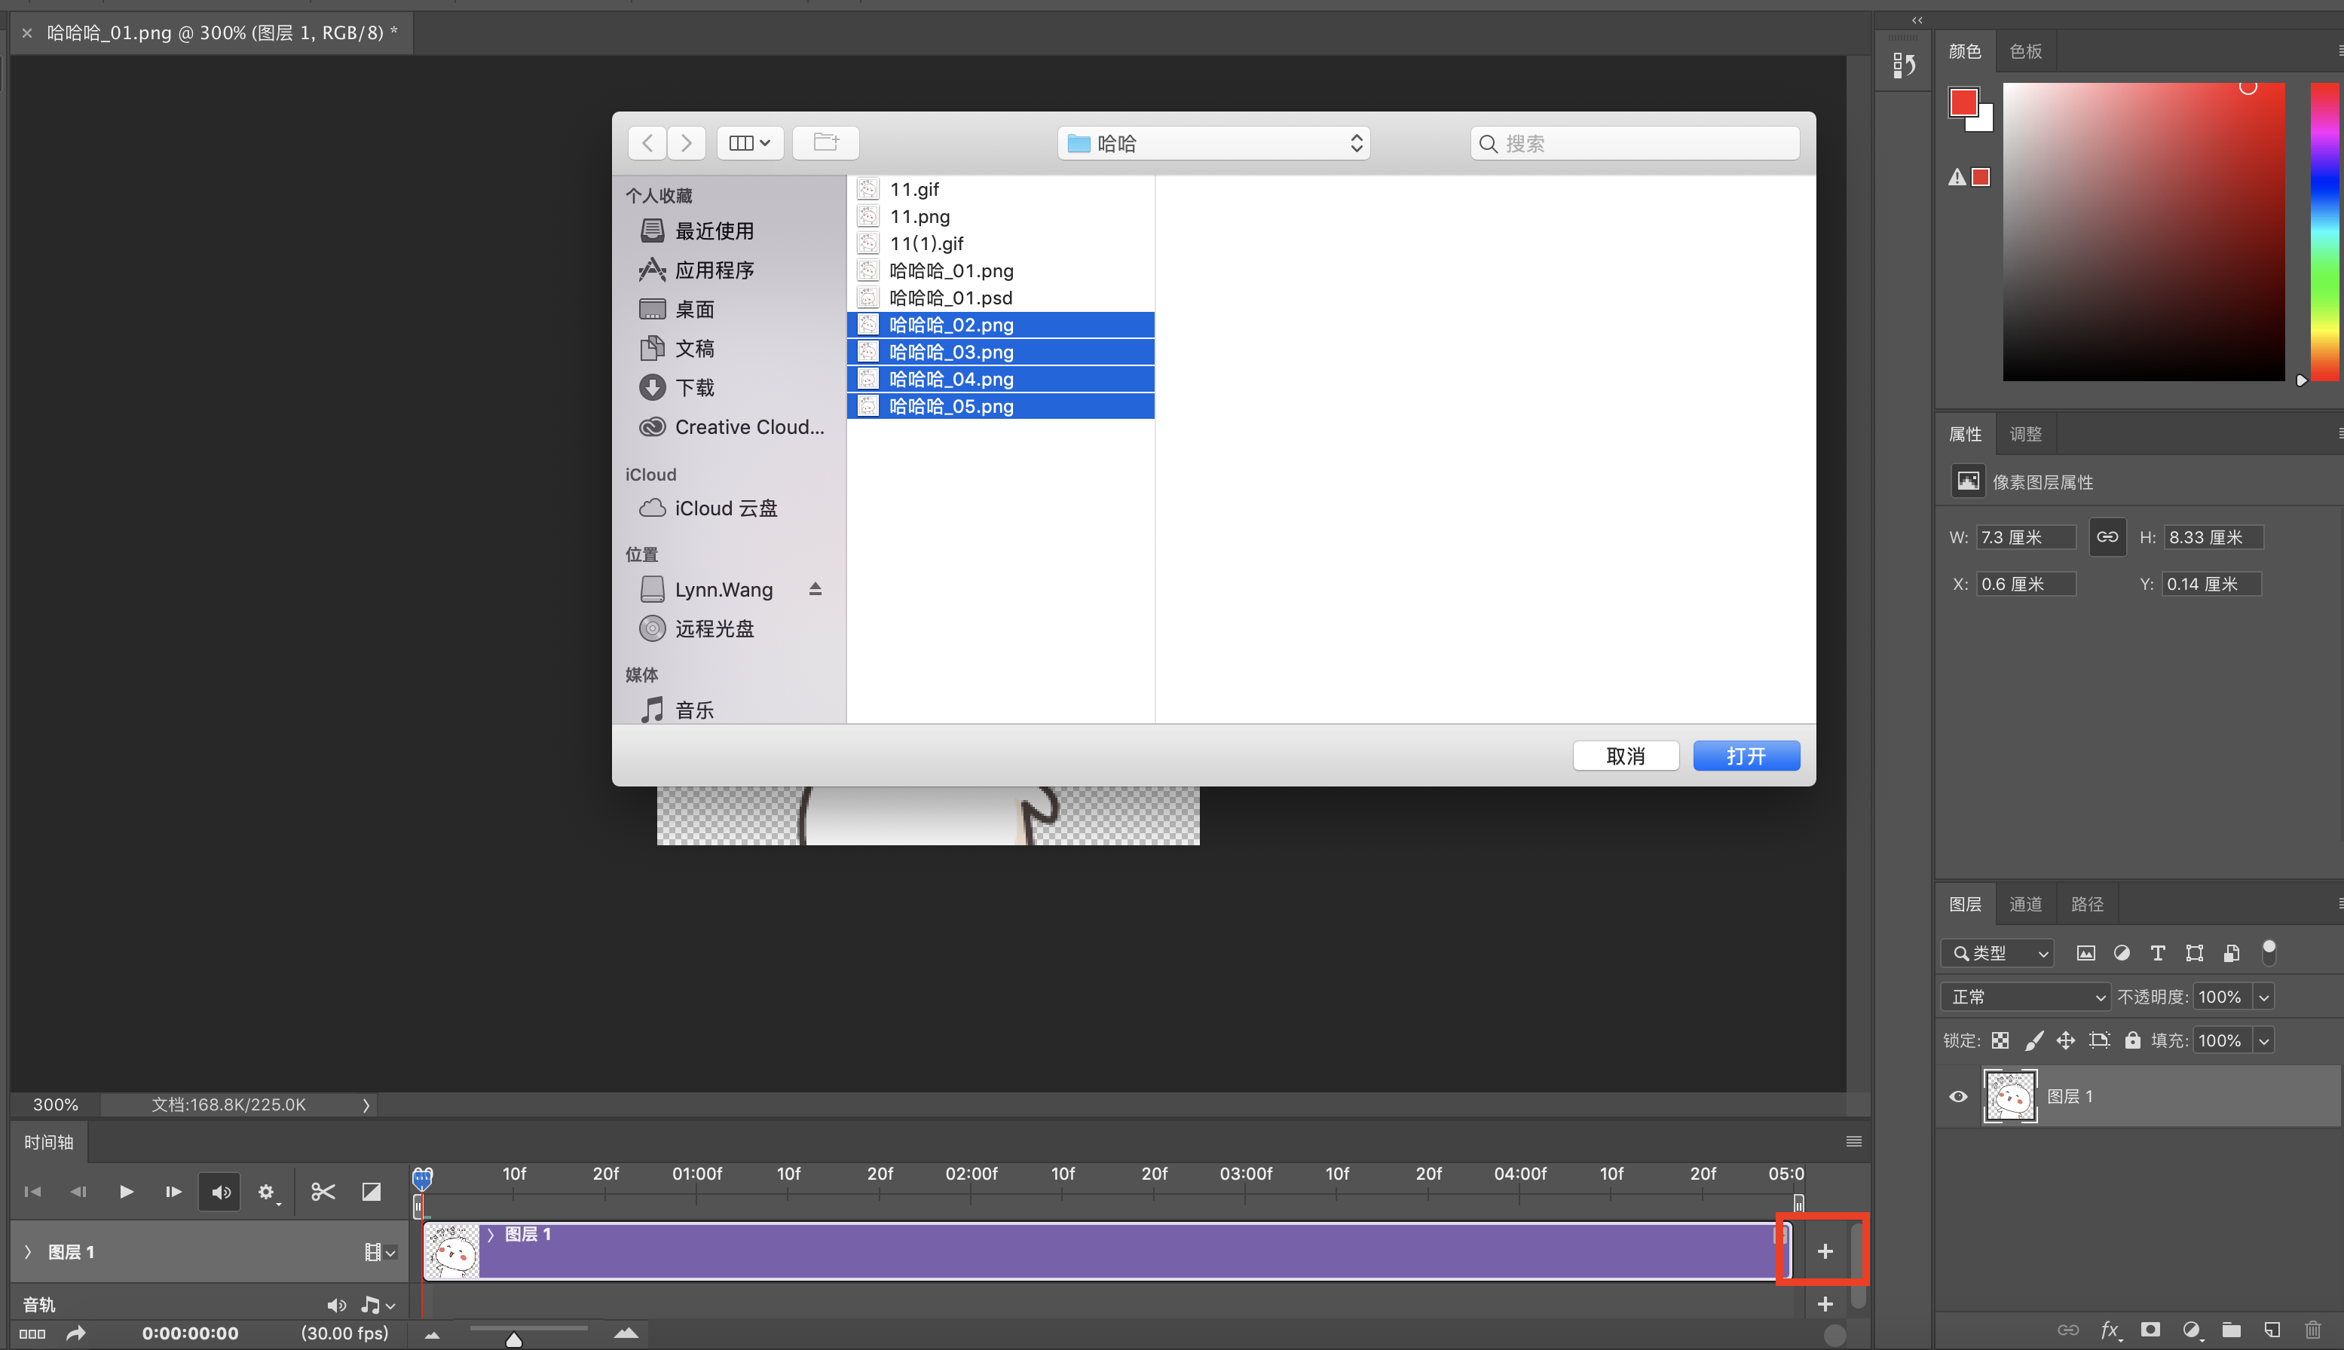Hide 图层 1 using eye icon
The image size is (2344, 1350).
click(1958, 1096)
